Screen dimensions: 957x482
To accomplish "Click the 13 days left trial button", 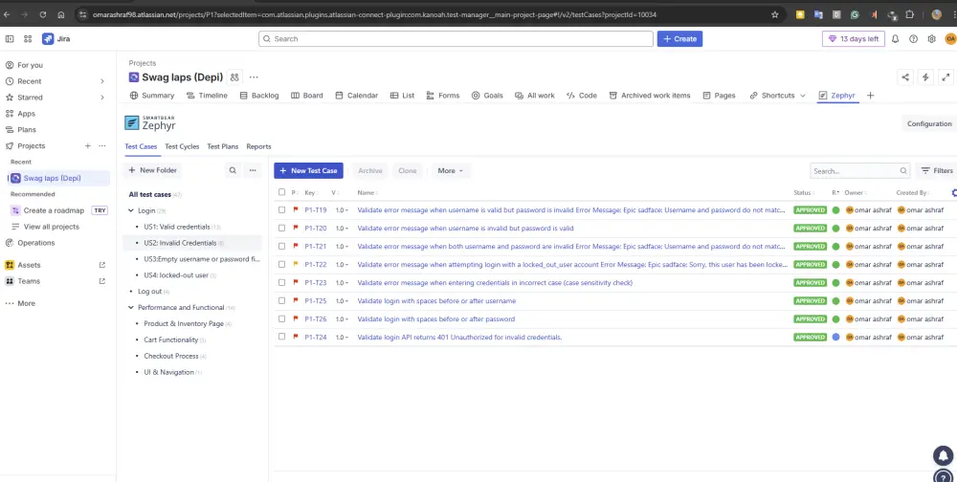I will (854, 38).
